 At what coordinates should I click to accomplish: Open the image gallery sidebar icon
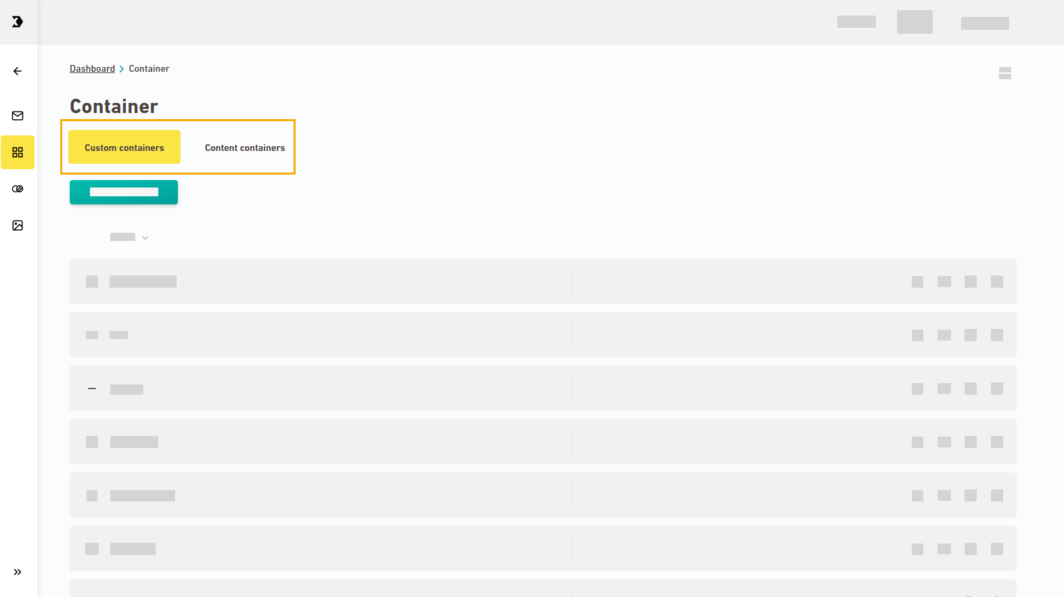click(x=18, y=225)
